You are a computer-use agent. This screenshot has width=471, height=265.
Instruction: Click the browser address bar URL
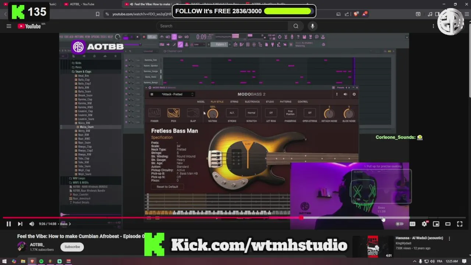142,14
